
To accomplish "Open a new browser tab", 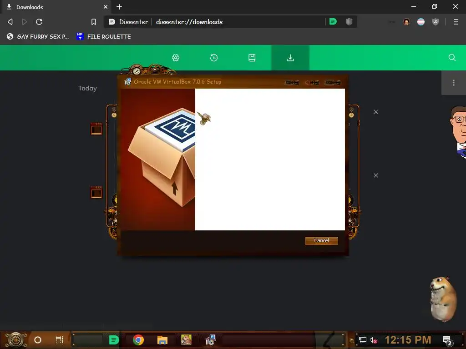I will click(x=119, y=7).
